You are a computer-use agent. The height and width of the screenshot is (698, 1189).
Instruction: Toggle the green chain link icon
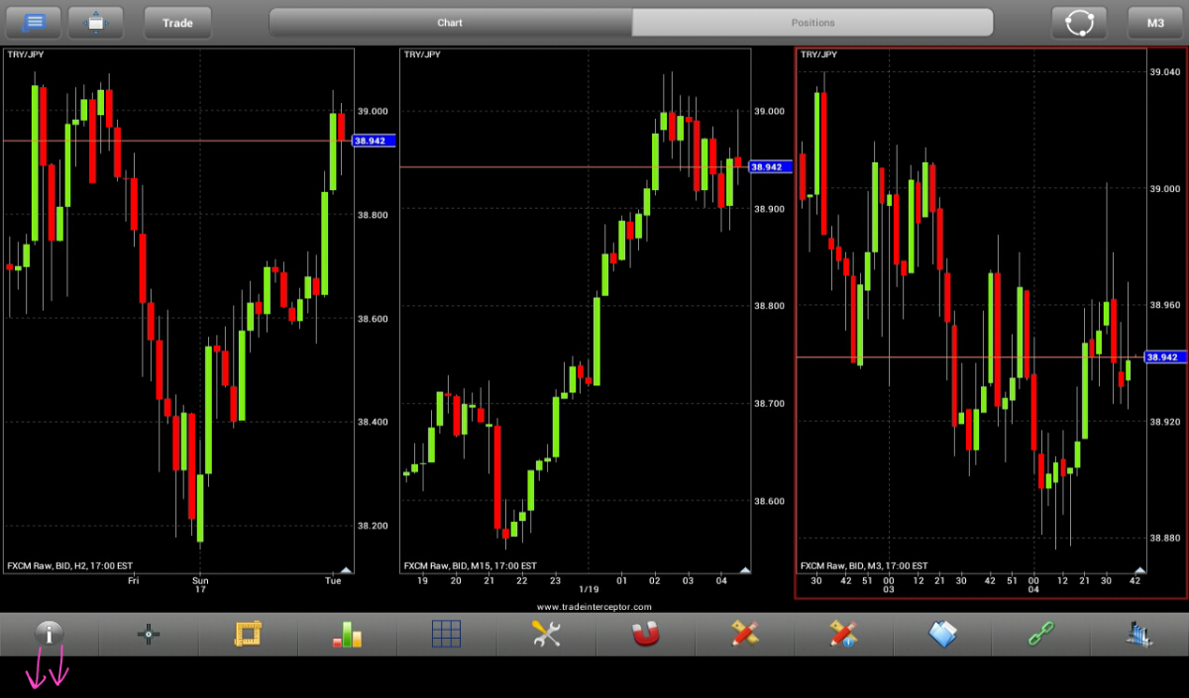click(x=1041, y=634)
